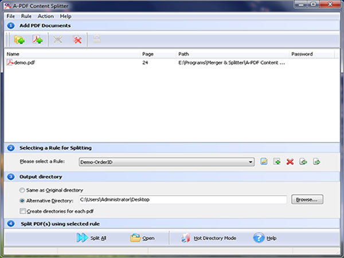Click the gray Remove selected file icon

pos(58,40)
